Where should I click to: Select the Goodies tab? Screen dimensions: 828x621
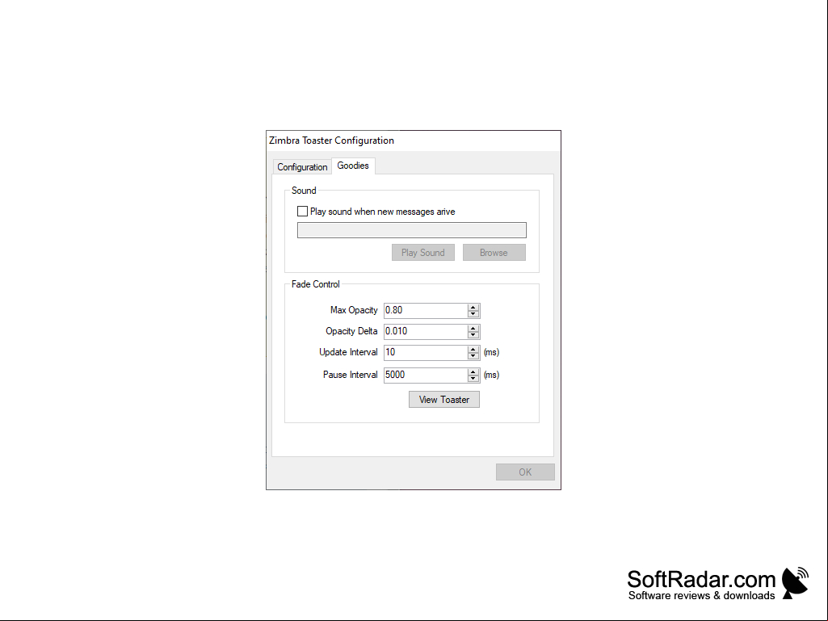pos(353,166)
